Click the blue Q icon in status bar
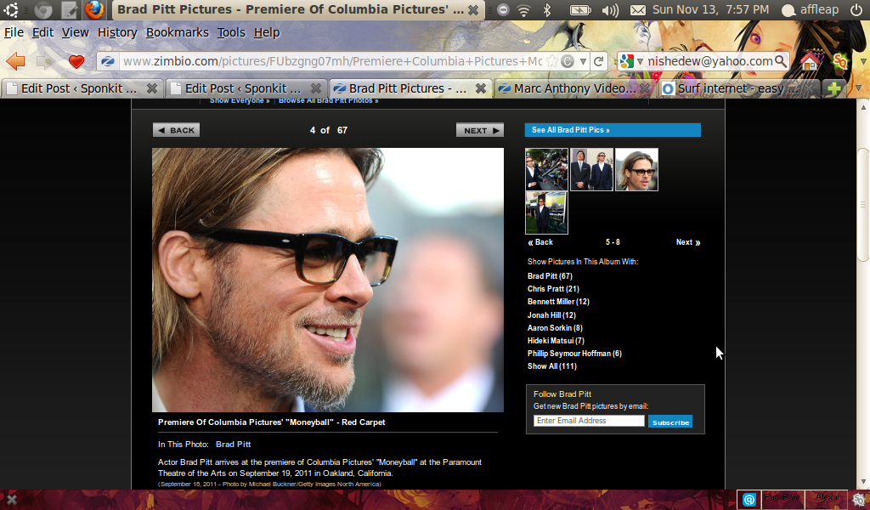The width and height of the screenshot is (870, 510). (x=749, y=500)
